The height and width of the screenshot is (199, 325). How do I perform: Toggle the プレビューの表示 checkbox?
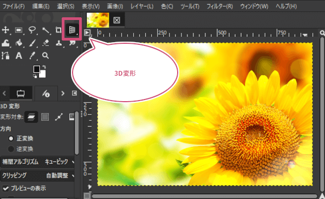point(5,188)
